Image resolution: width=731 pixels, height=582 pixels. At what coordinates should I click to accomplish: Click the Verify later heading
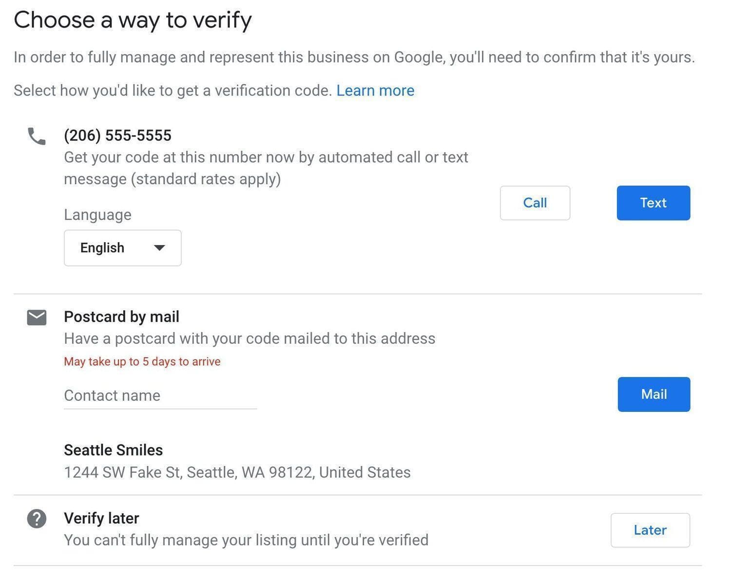101,518
